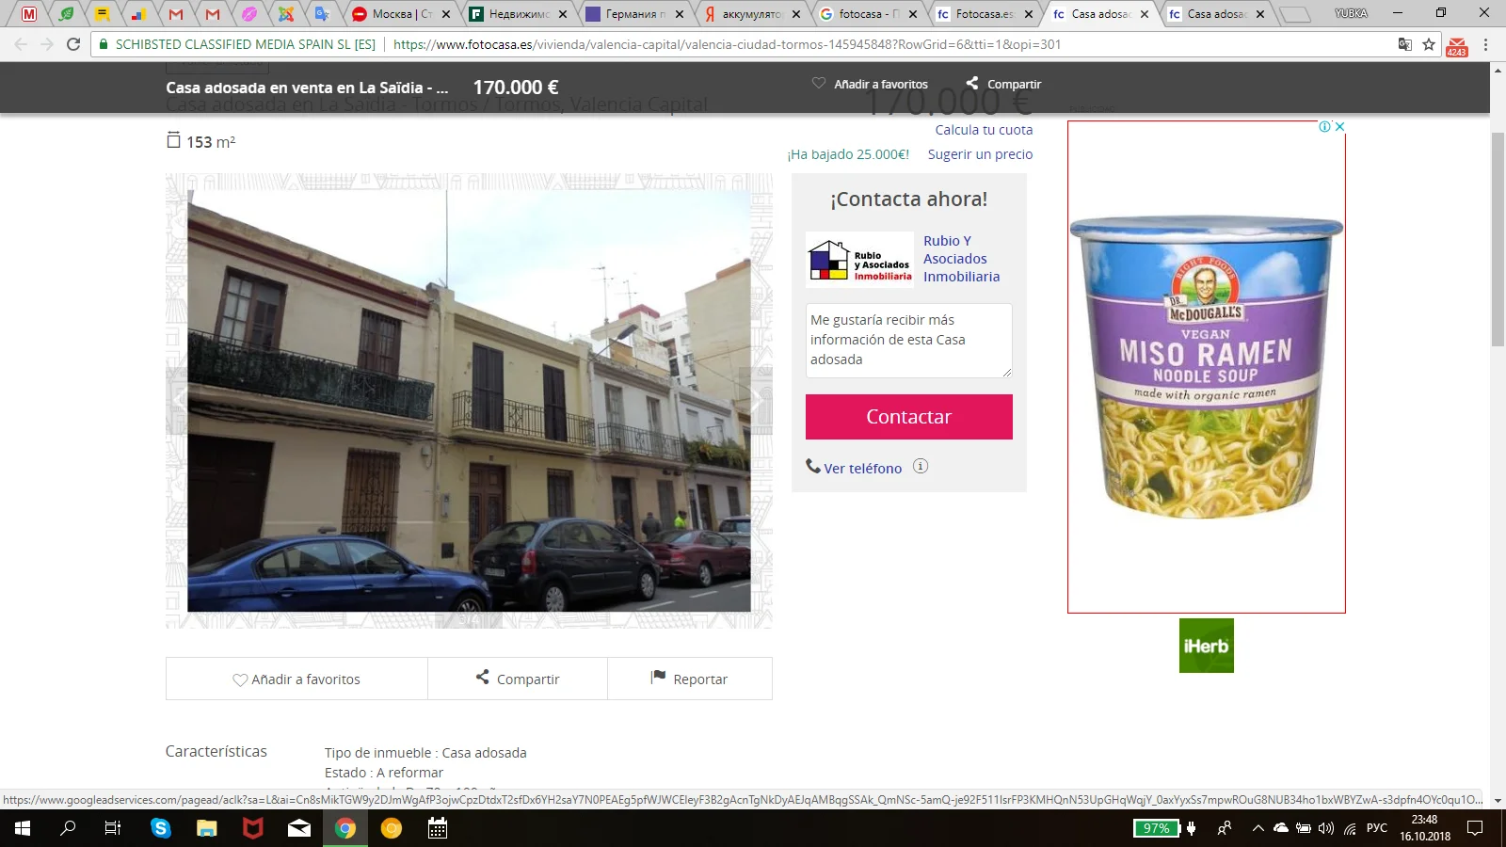Click the 97% battery indicator

(1156, 828)
